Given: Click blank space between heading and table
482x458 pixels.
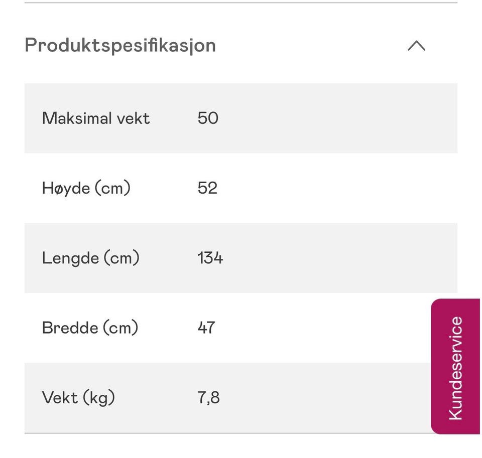Looking at the screenshot, I should pos(241,71).
